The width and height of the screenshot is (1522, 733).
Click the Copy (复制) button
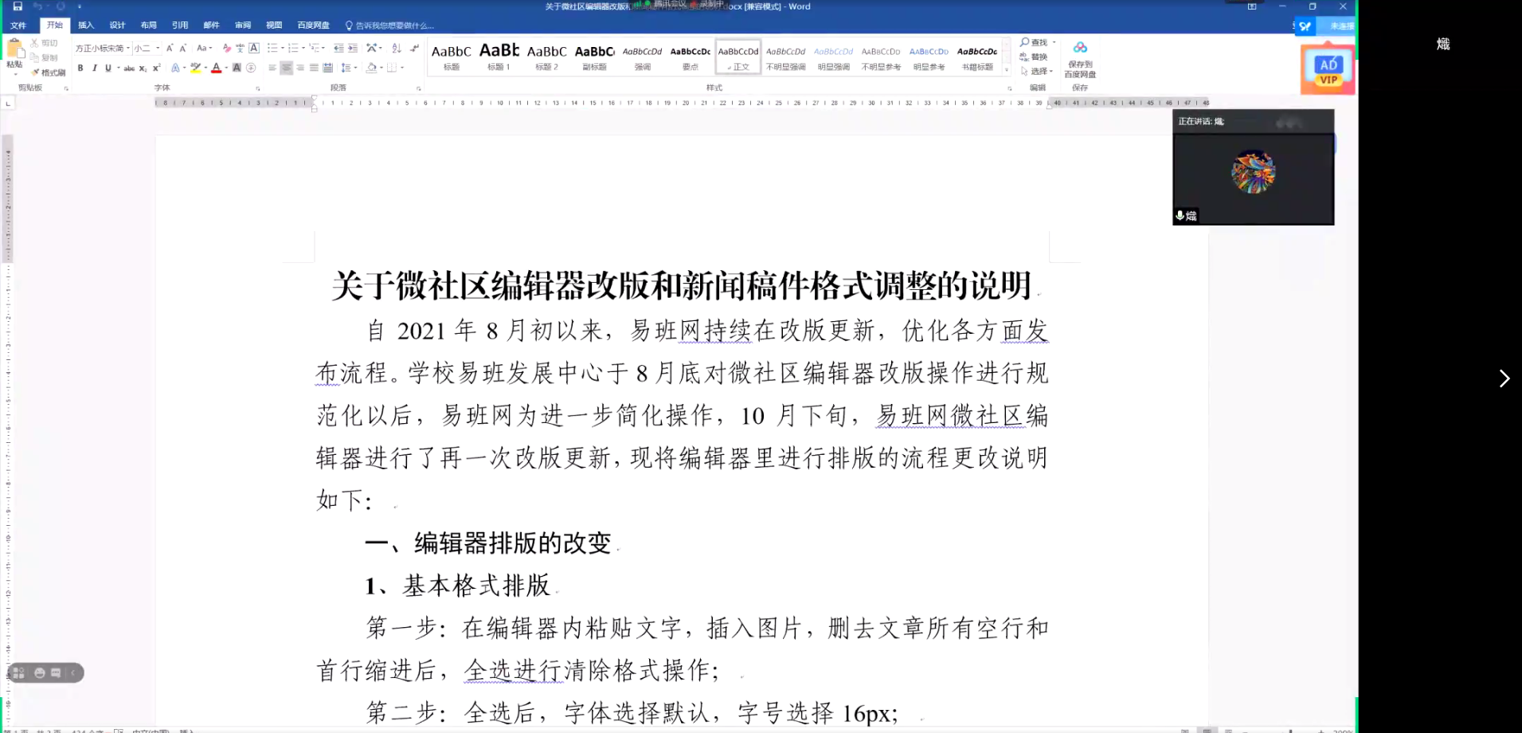coord(45,57)
